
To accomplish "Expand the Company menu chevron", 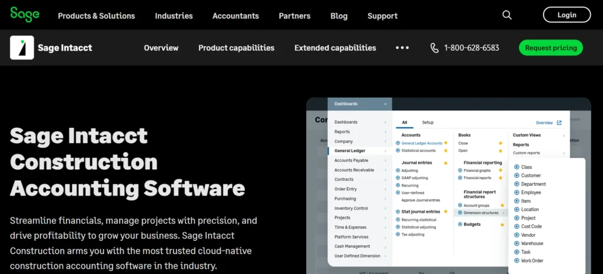I will (385, 141).
